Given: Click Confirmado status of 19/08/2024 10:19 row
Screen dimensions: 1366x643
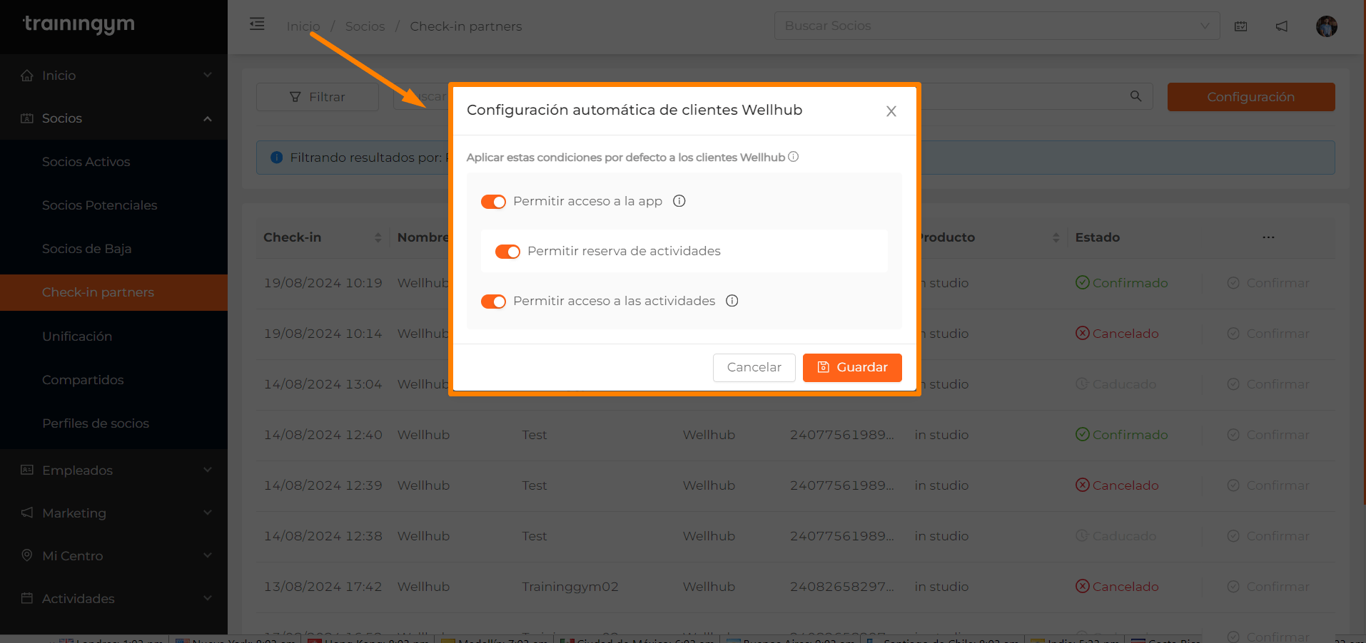Looking at the screenshot, I should point(1122,283).
